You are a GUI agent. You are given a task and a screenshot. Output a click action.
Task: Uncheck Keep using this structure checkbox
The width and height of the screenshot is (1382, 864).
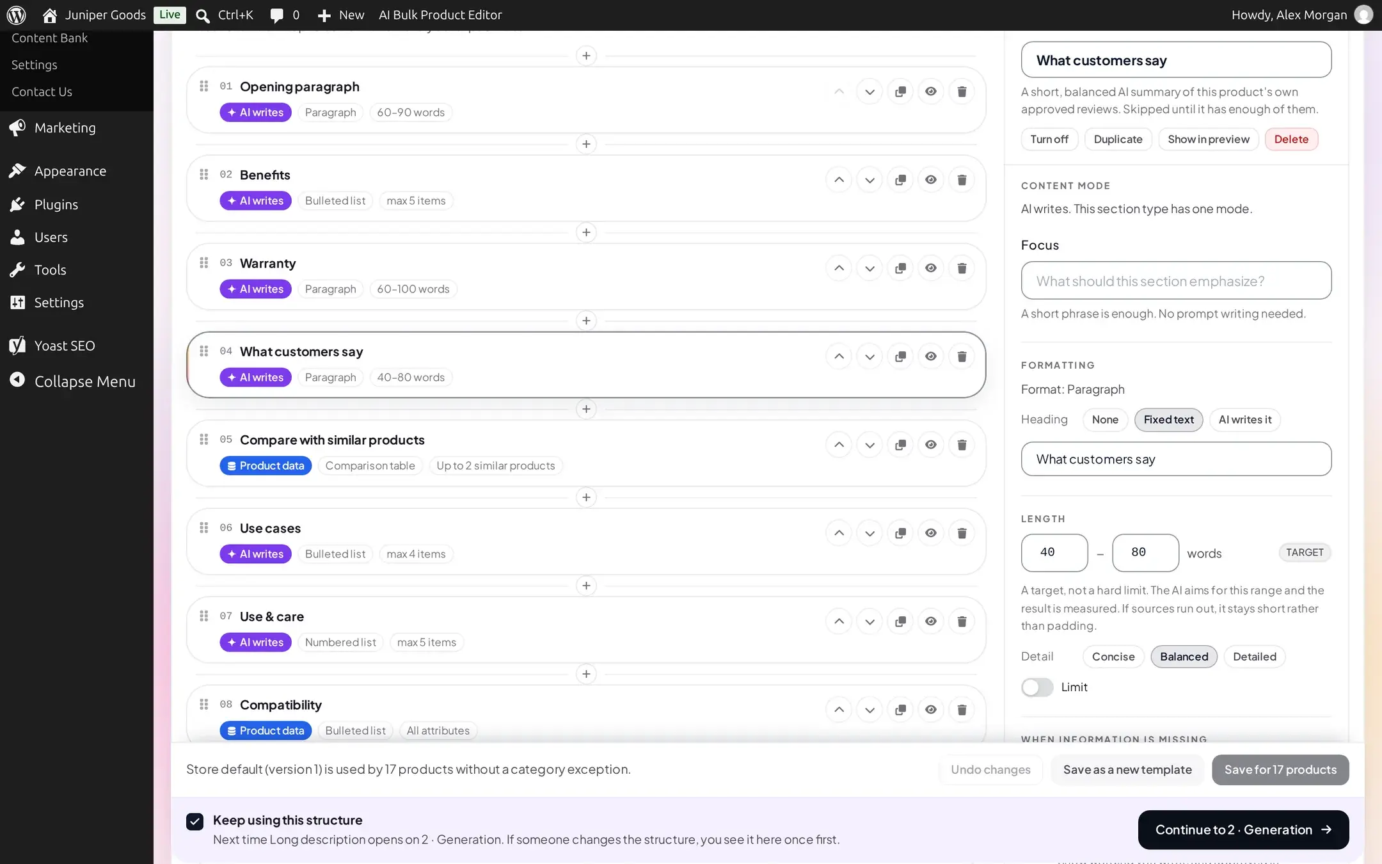click(195, 821)
